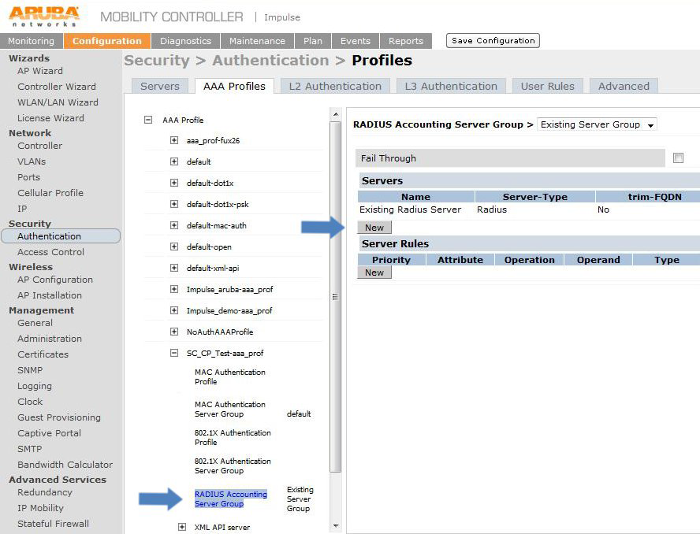The image size is (700, 534).
Task: Select 802.1X Authentication Server Group item
Action: [233, 465]
